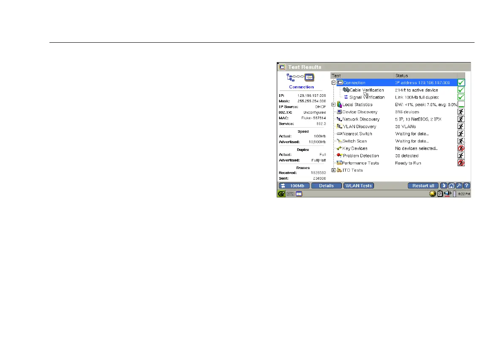Select Switch Scan in the test list
Viewport: 502px width, 350px height.
click(355, 141)
